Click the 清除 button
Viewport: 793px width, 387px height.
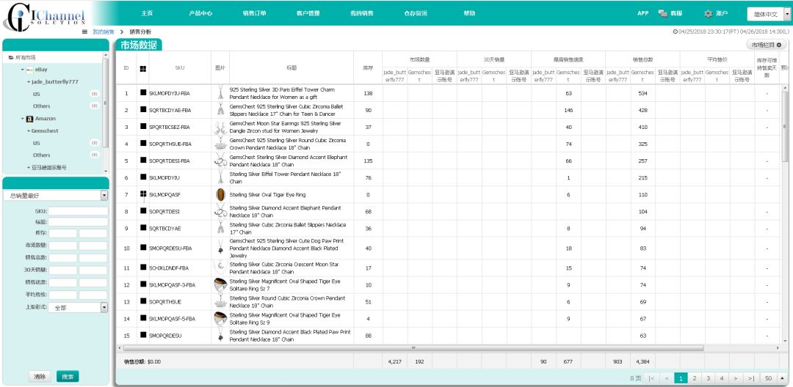click(40, 377)
